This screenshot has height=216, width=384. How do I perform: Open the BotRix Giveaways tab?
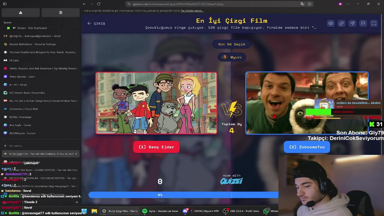pyautogui.click(x=40, y=117)
